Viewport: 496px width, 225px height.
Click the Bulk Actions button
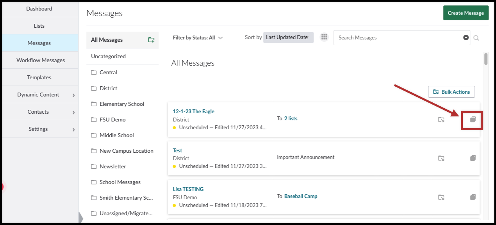(x=451, y=92)
